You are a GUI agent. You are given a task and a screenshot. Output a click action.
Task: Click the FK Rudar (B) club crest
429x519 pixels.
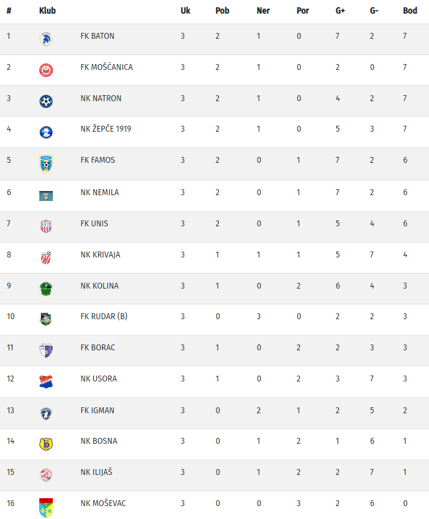[x=46, y=319]
